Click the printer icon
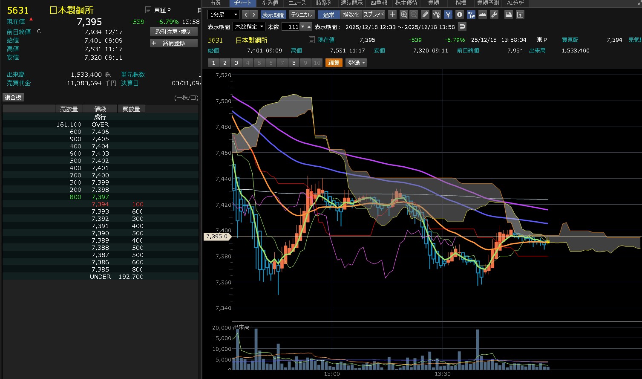The image size is (642, 379). 508,14
